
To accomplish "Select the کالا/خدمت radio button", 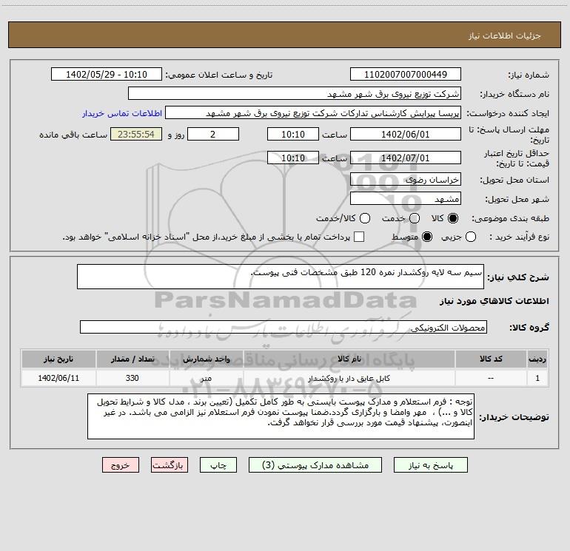I will (365, 218).
